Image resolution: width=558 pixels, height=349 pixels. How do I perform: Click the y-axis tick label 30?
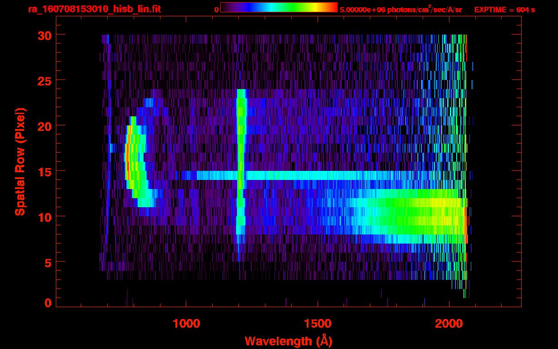tap(45, 35)
